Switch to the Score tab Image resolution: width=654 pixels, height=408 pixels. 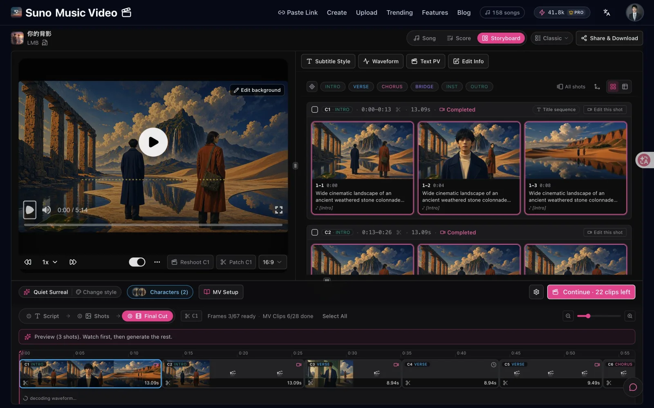(459, 38)
